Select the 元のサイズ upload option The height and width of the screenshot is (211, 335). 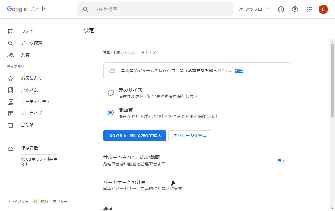click(x=111, y=92)
